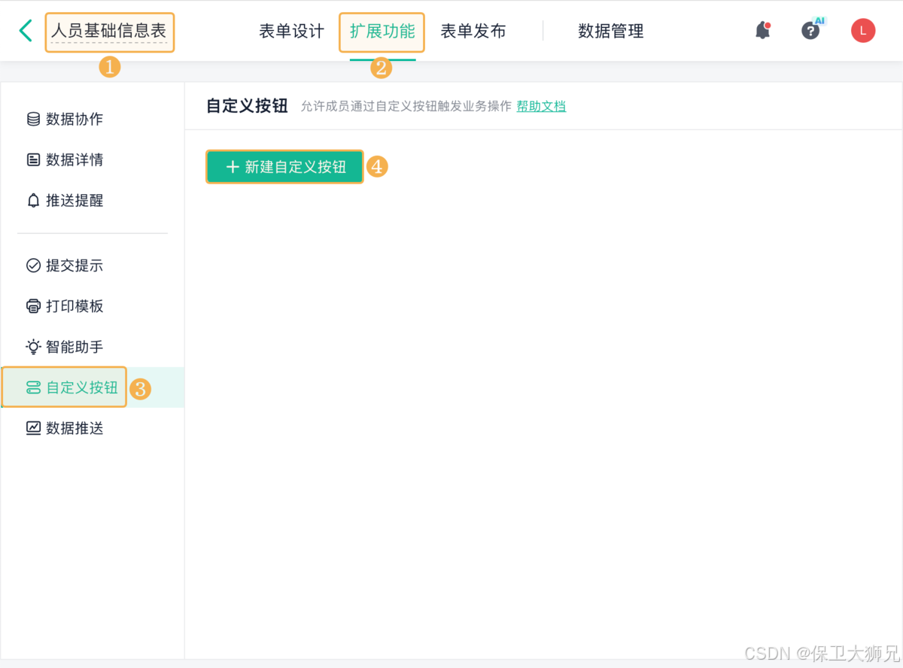Switch to the 扩展功能 tab

coord(382,32)
